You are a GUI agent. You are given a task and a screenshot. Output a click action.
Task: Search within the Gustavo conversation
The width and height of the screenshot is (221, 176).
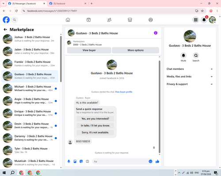(196, 55)
